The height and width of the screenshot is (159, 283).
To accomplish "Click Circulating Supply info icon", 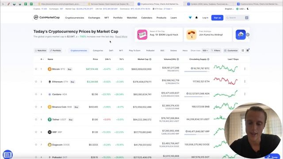I will click(x=208, y=59).
